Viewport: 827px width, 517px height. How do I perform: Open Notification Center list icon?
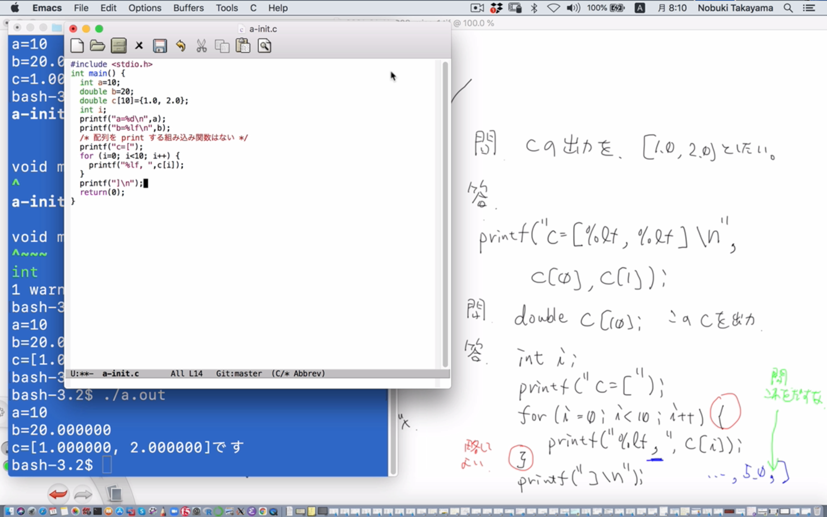[809, 8]
